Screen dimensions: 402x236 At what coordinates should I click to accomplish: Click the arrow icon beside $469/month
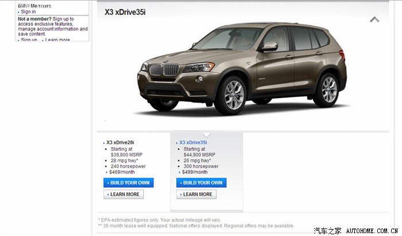click(107, 172)
